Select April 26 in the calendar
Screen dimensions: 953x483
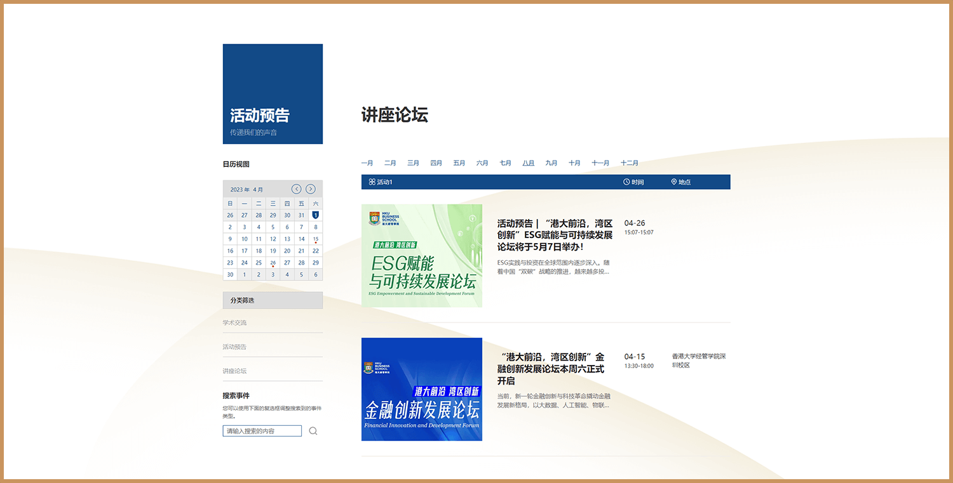[273, 263]
